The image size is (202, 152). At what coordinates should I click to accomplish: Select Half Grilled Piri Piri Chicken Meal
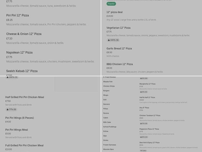pyautogui.click(x=25, y=97)
